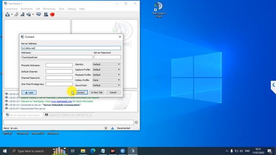Open the Settings menu
The height and width of the screenshot is (155, 276).
click(72, 9)
